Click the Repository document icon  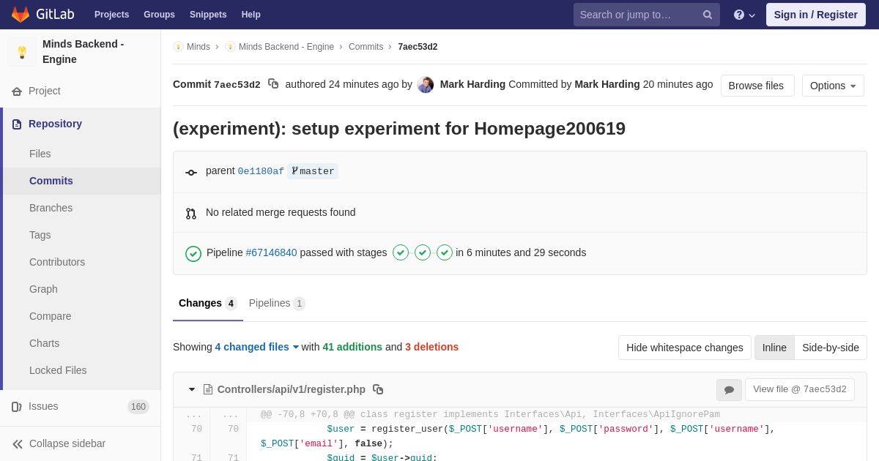point(17,124)
